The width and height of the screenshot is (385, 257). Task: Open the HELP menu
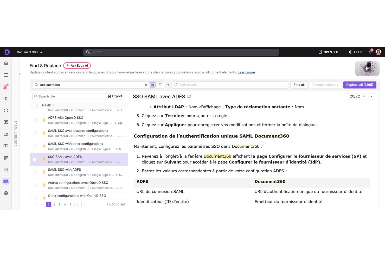(x=355, y=52)
